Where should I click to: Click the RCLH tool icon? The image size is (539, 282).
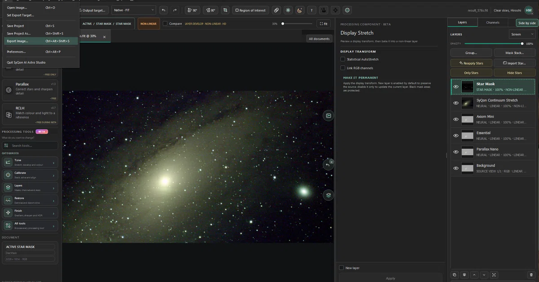(x=9, y=115)
